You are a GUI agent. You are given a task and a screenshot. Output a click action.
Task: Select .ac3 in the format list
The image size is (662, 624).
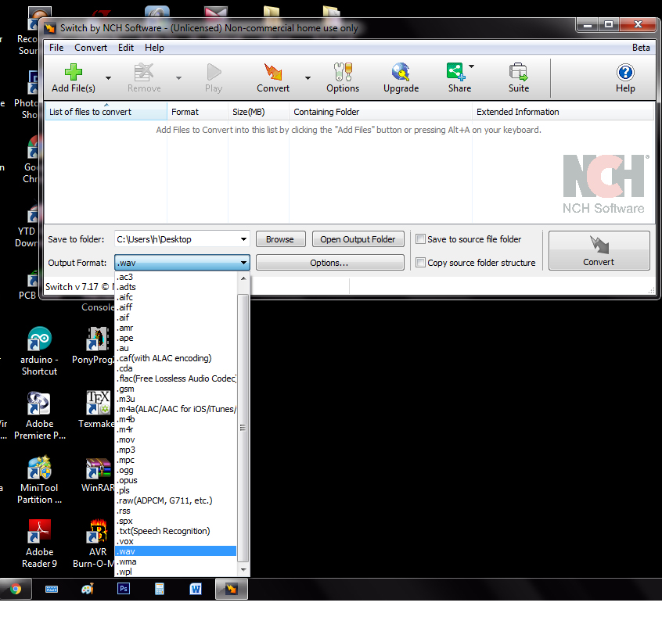click(175, 277)
